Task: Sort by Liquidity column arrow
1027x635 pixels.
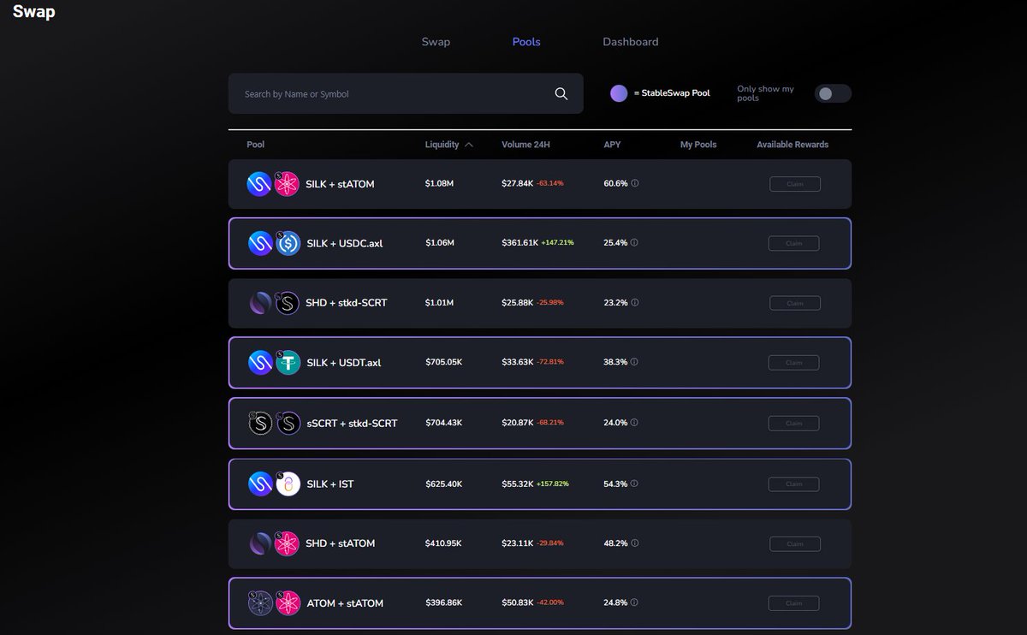Action: pyautogui.click(x=468, y=145)
